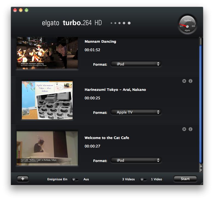This screenshot has height=200, width=214.
Task: Click the turbo on/off gauge
Action: [x=187, y=25]
